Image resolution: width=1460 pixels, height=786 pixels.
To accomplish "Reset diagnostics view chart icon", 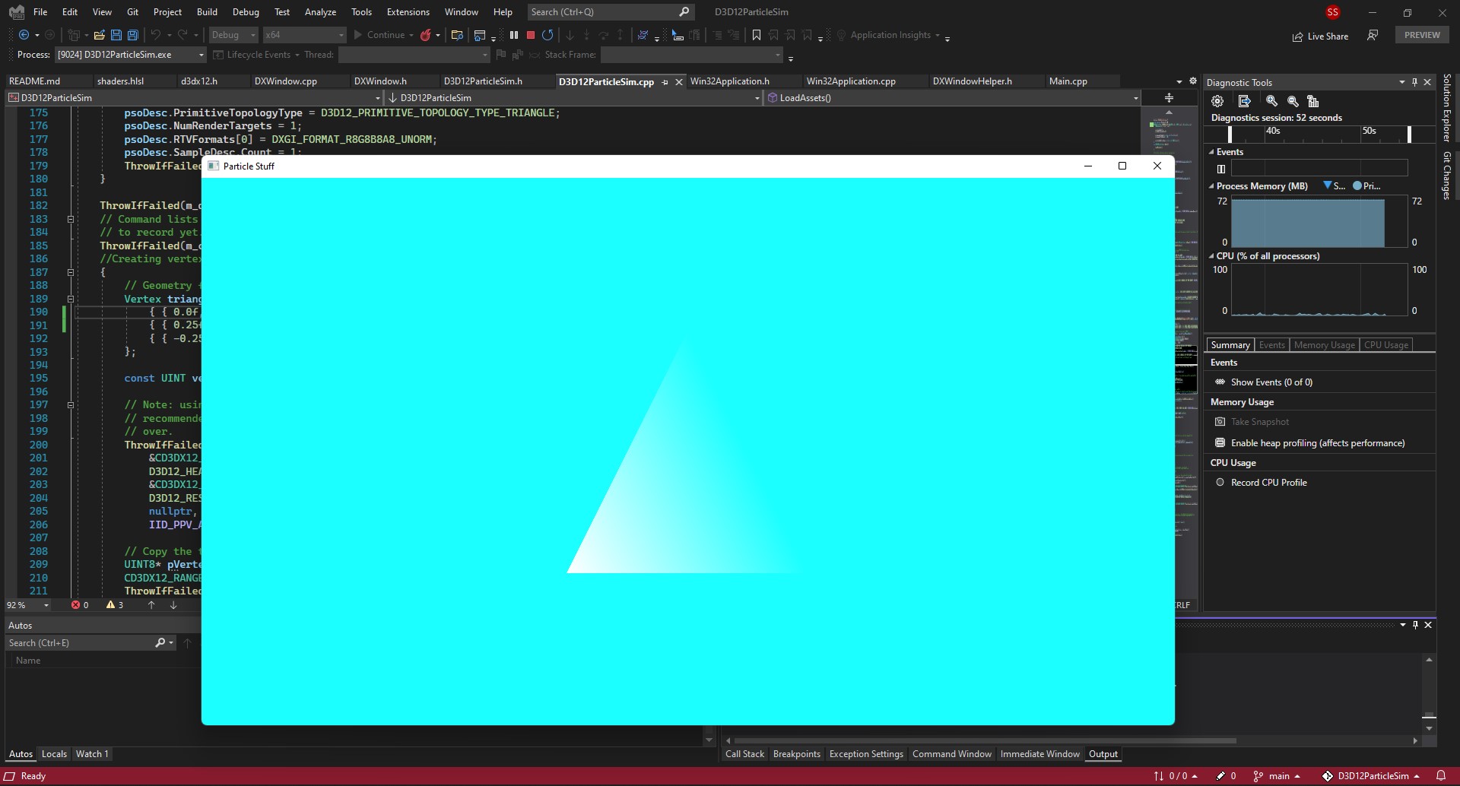I will click(x=1312, y=101).
